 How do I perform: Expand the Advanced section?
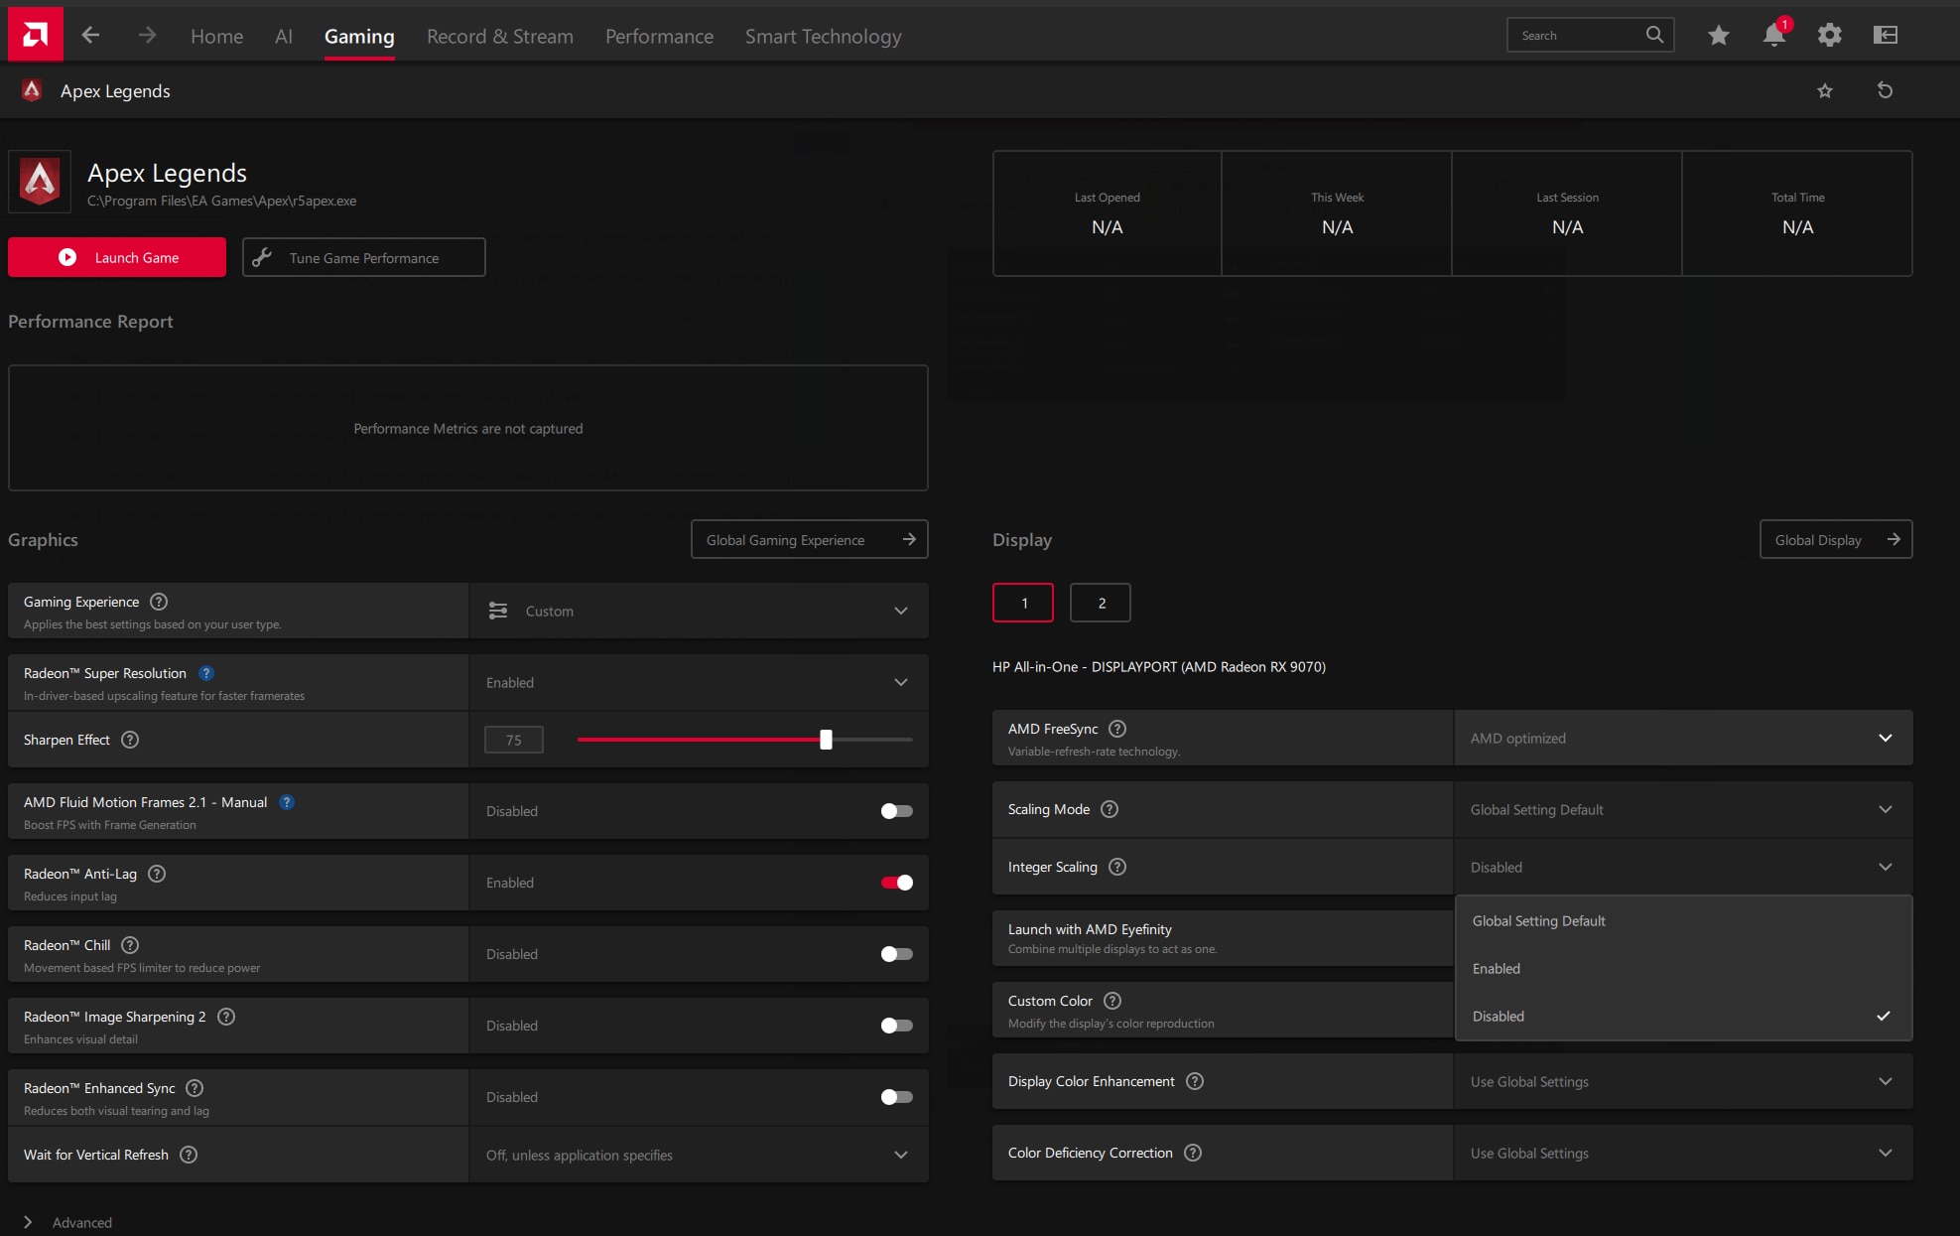[69, 1222]
